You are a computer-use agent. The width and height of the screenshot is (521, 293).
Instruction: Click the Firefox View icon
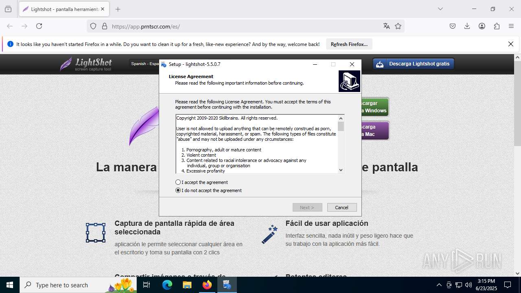(8, 9)
